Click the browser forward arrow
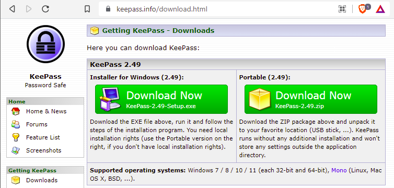The height and width of the screenshot is (188, 394). point(29,9)
